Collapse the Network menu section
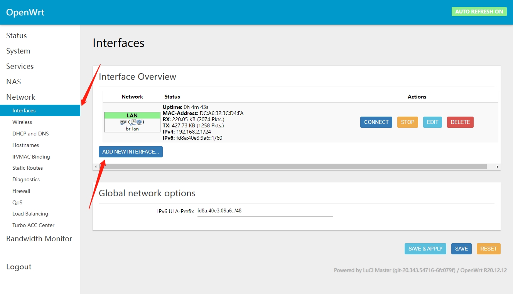This screenshot has width=513, height=294. pos(21,97)
